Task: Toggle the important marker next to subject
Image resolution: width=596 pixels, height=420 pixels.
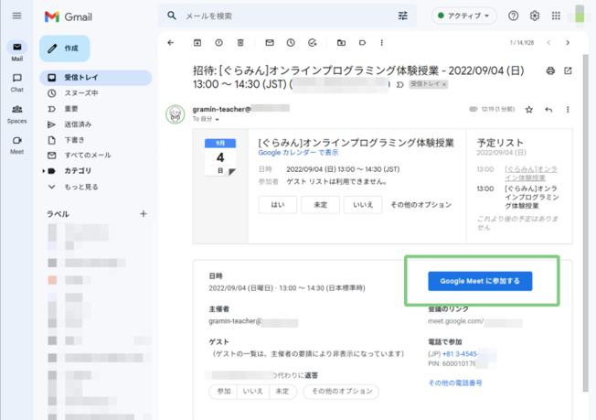Action: click(399, 84)
